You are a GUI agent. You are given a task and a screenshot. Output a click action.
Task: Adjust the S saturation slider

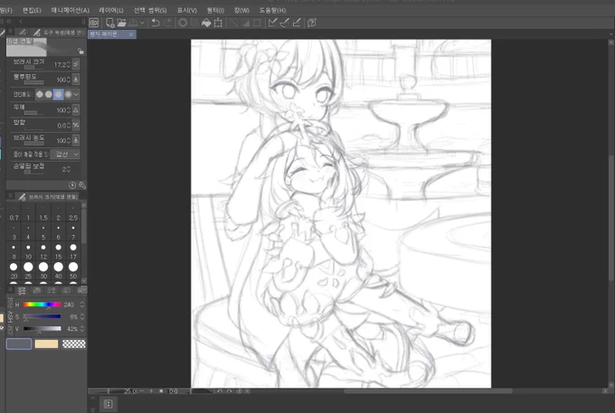(x=42, y=316)
